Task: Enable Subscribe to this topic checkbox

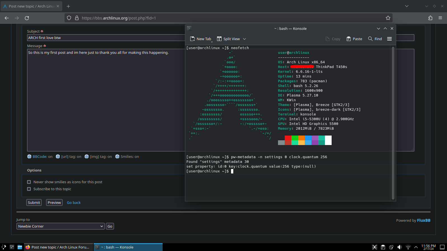Action: coord(29,189)
